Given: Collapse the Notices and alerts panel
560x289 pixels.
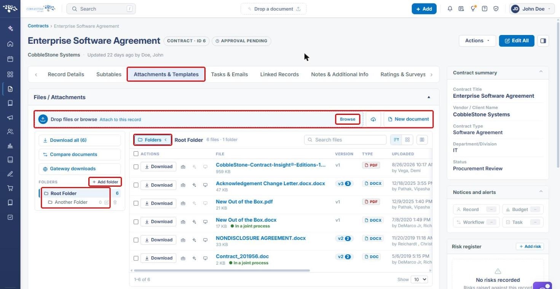Looking at the screenshot, I should click(541, 192).
